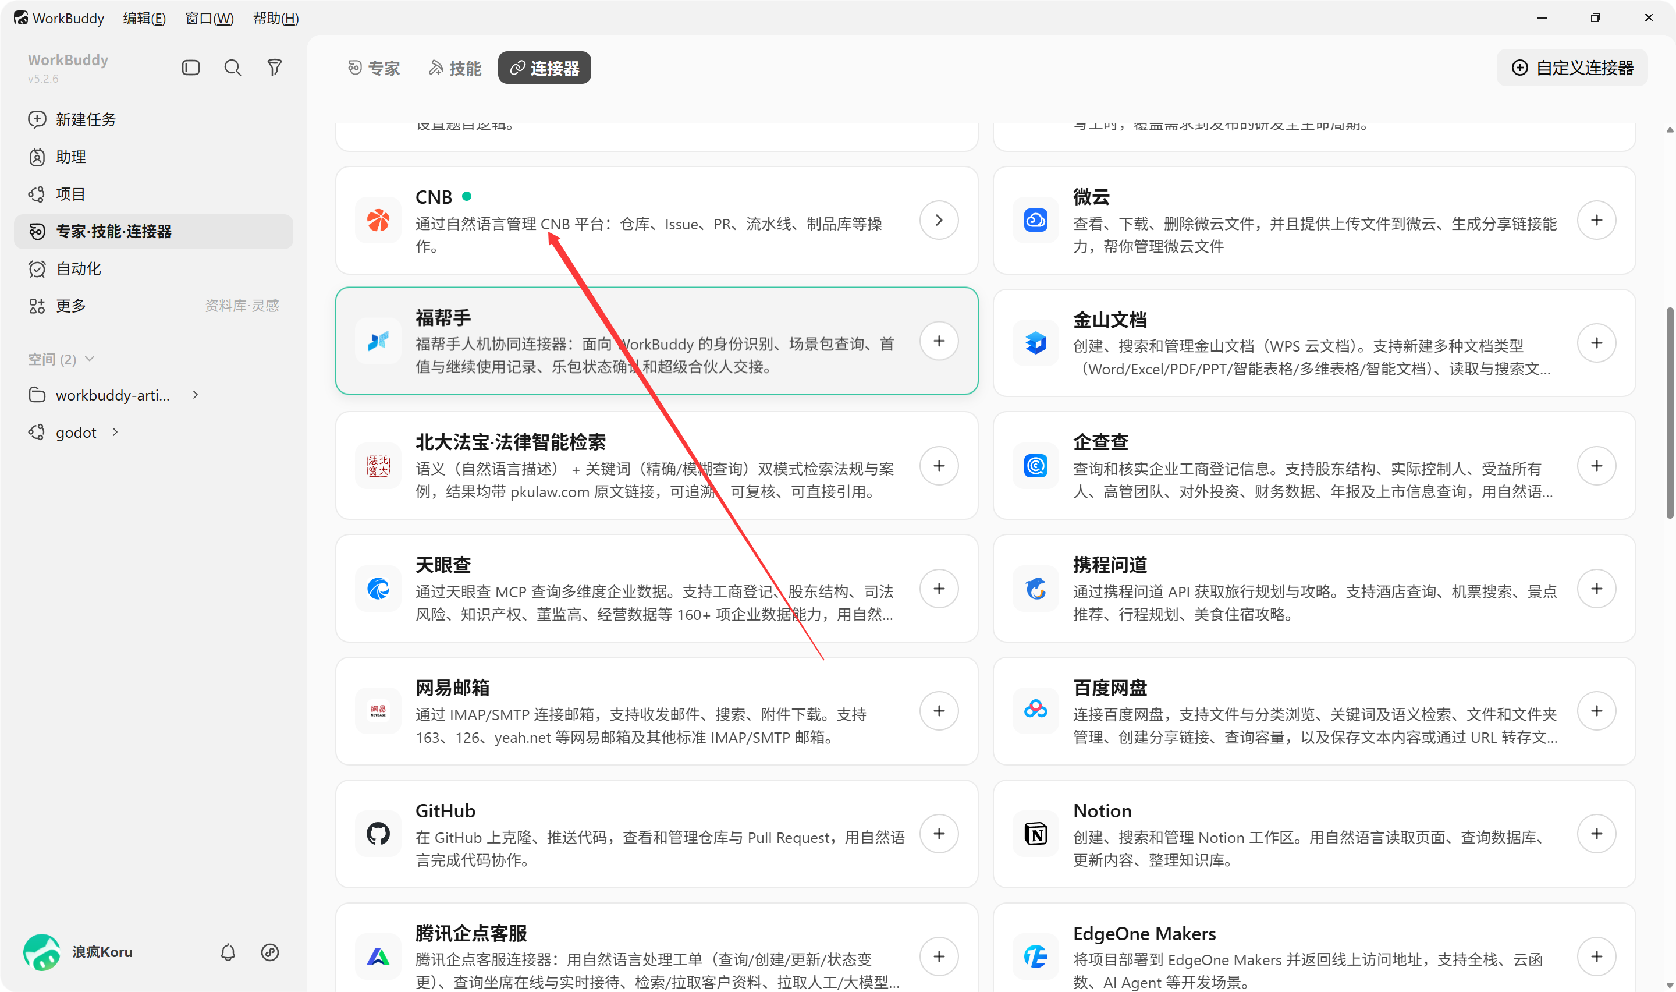Image resolution: width=1676 pixels, height=992 pixels.
Task: Switch to the 技能 tab
Action: 455,68
